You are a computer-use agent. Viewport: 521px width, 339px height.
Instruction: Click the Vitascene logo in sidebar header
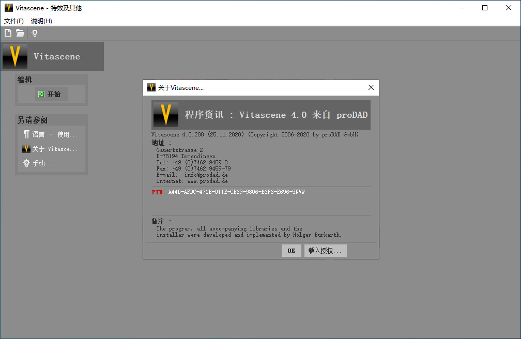[x=15, y=56]
